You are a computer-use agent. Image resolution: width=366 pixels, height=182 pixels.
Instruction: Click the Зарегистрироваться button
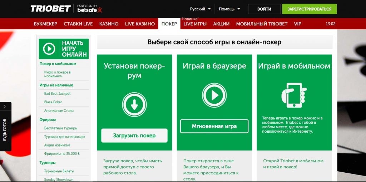309,9
